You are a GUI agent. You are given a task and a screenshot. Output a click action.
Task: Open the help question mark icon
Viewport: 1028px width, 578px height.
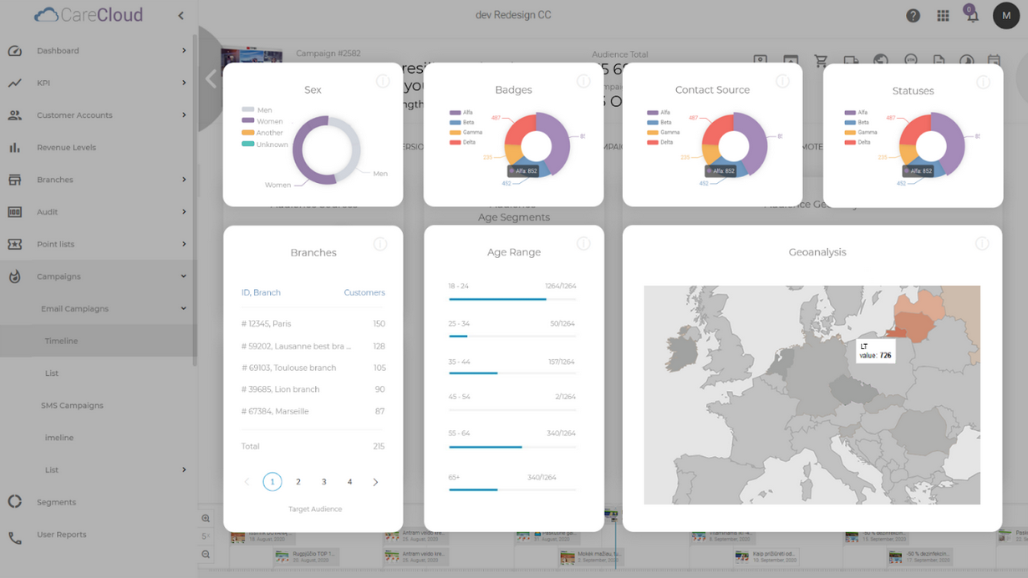(913, 16)
